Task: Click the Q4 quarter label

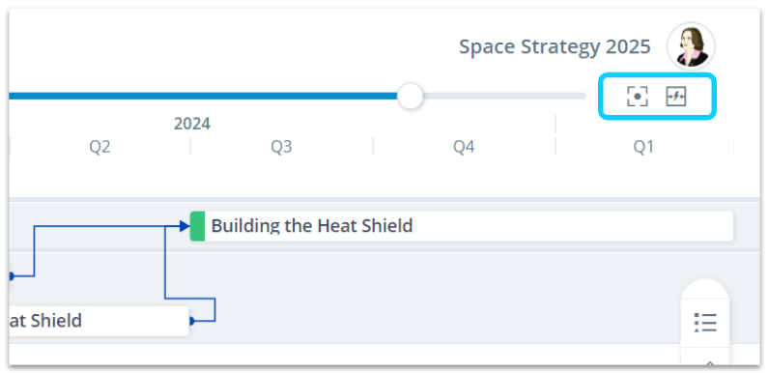Action: [x=464, y=147]
